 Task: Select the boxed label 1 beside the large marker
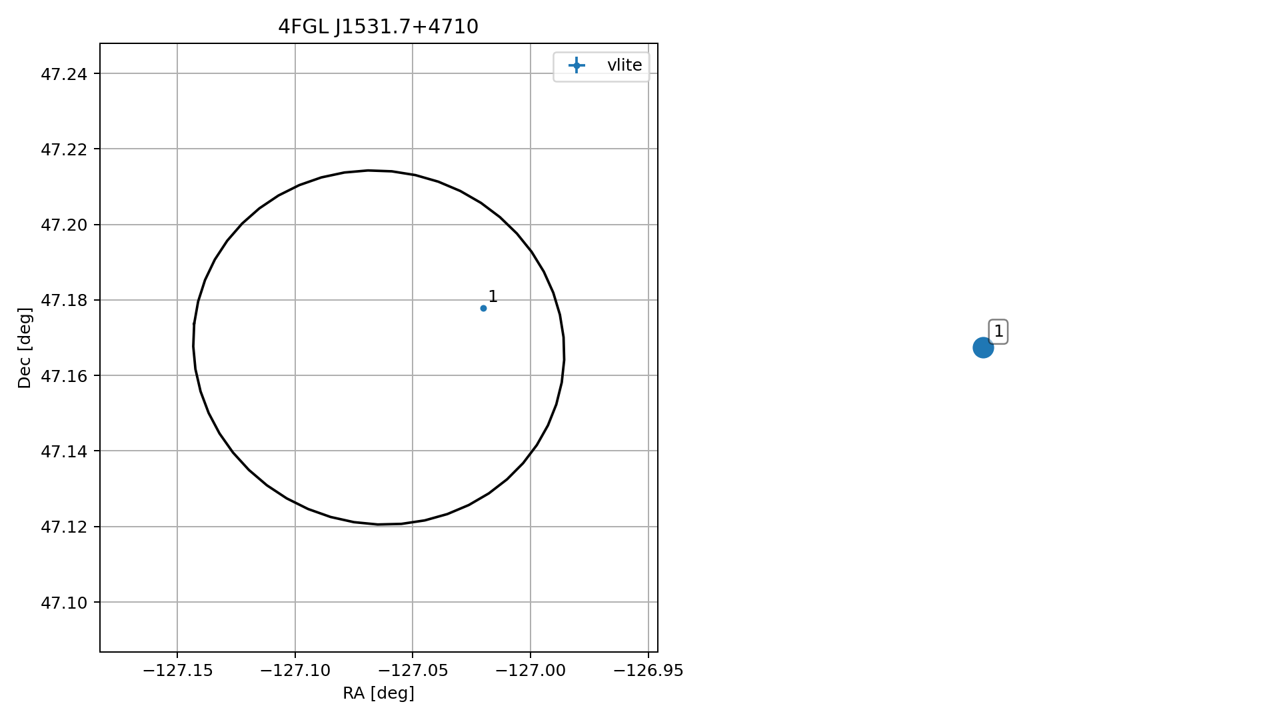click(998, 331)
